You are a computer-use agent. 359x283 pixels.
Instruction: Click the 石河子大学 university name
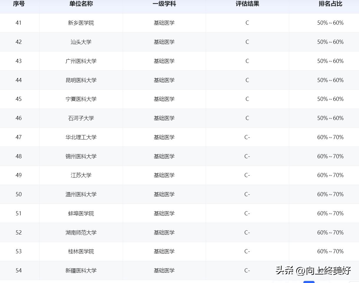point(81,118)
